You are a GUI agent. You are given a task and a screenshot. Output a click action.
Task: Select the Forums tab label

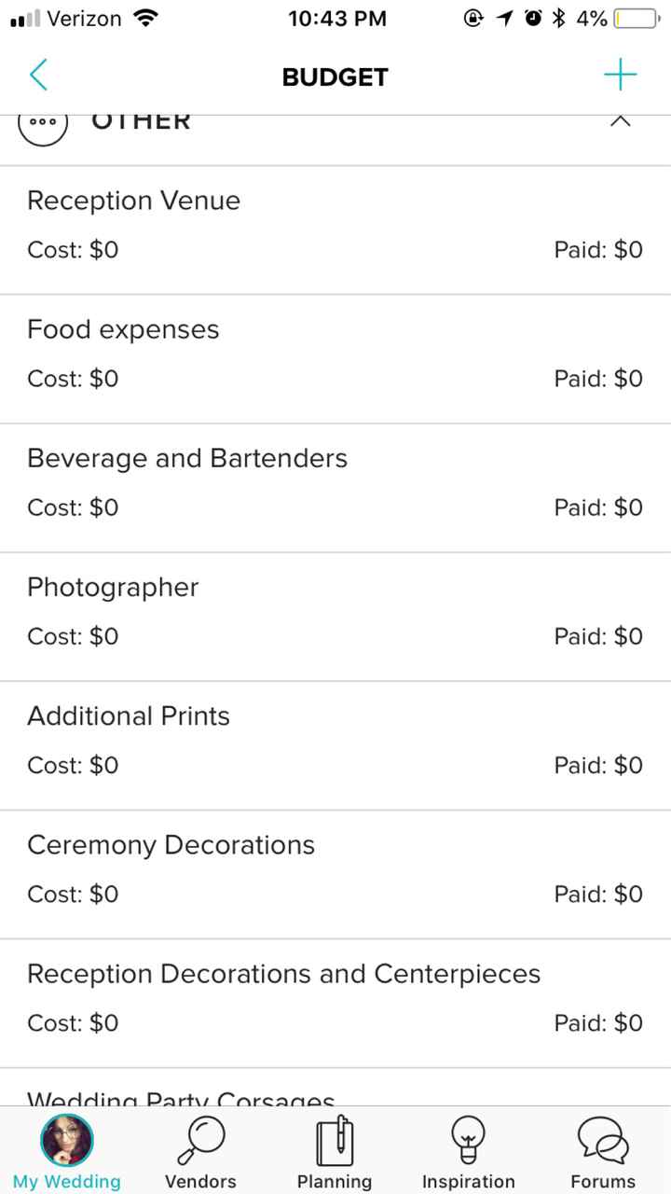click(x=603, y=1181)
